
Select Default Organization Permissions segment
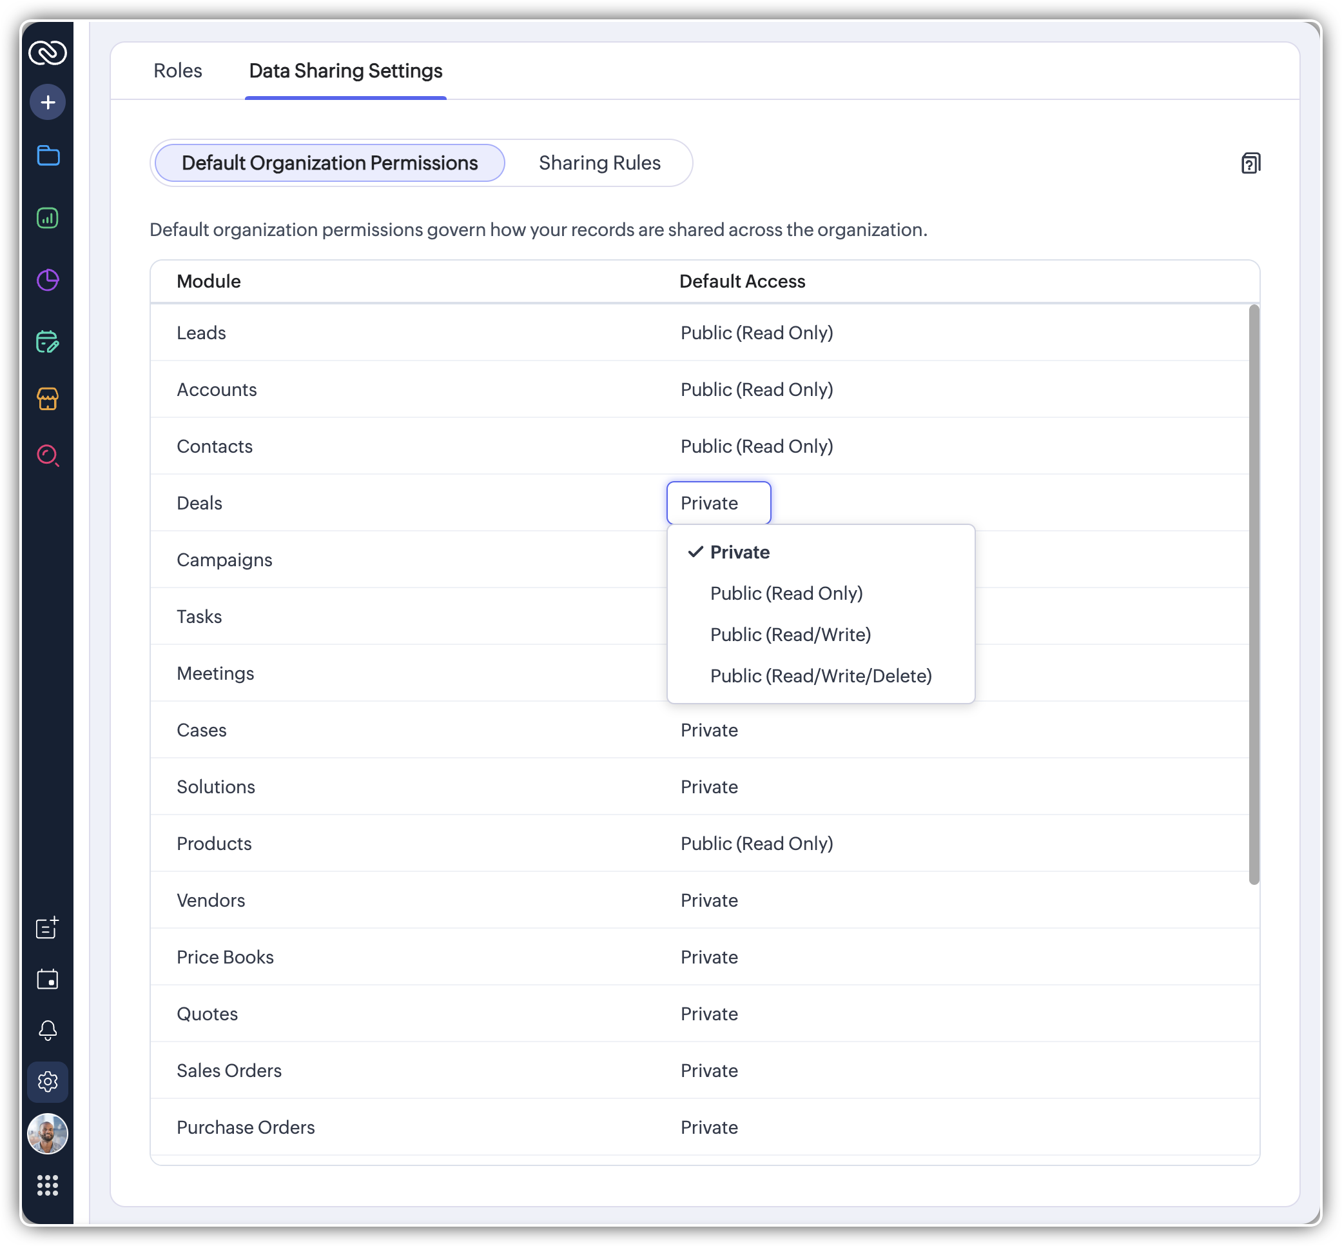pyautogui.click(x=329, y=163)
